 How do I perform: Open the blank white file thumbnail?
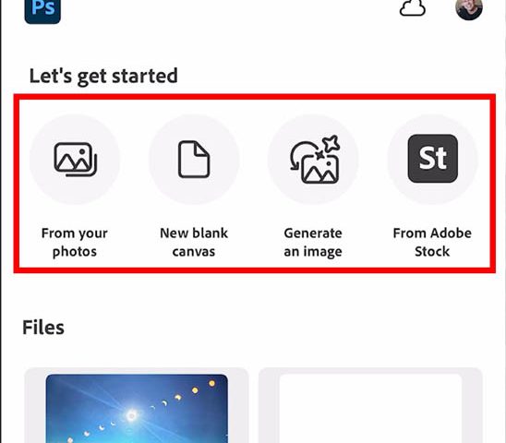370,409
